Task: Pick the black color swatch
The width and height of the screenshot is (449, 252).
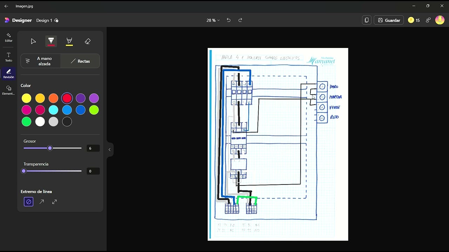Action: coord(67,121)
